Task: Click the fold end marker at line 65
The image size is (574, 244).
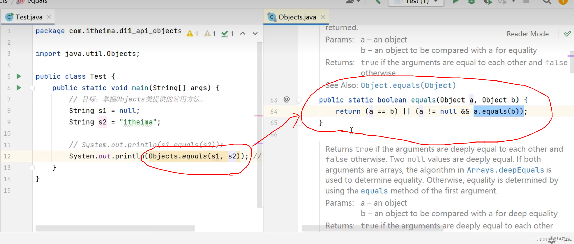Action: (299, 123)
